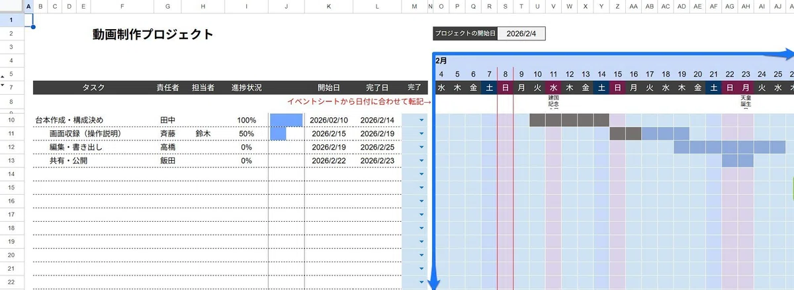The width and height of the screenshot is (794, 290).
Task: Select the 高橋 owner cell
Action: point(168,147)
